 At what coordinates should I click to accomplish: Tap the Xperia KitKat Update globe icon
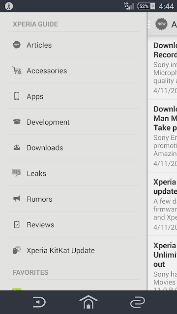tap(17, 250)
